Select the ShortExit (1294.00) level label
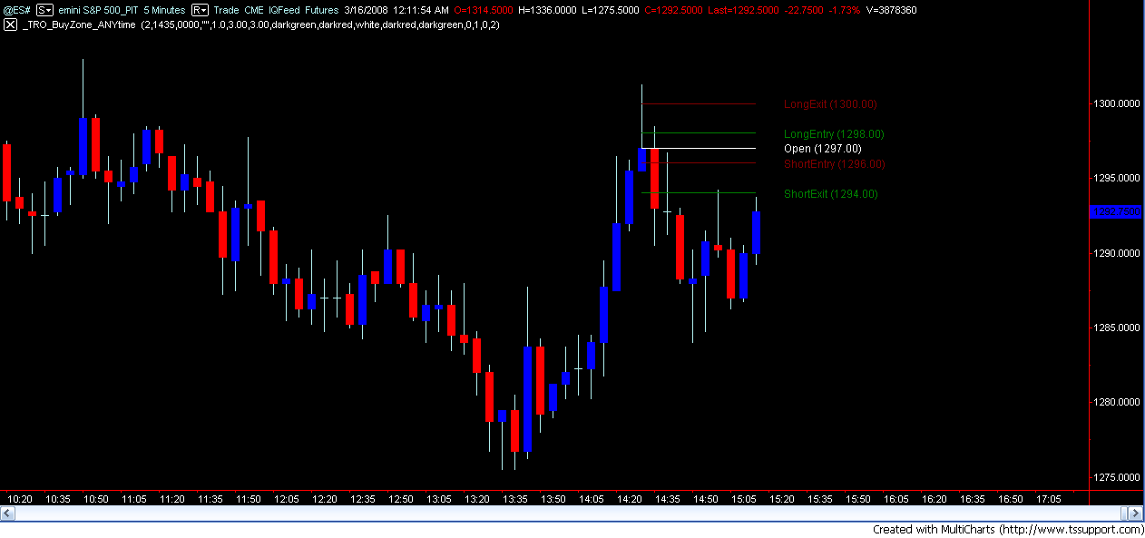This screenshot has height=538, width=1145. [831, 194]
